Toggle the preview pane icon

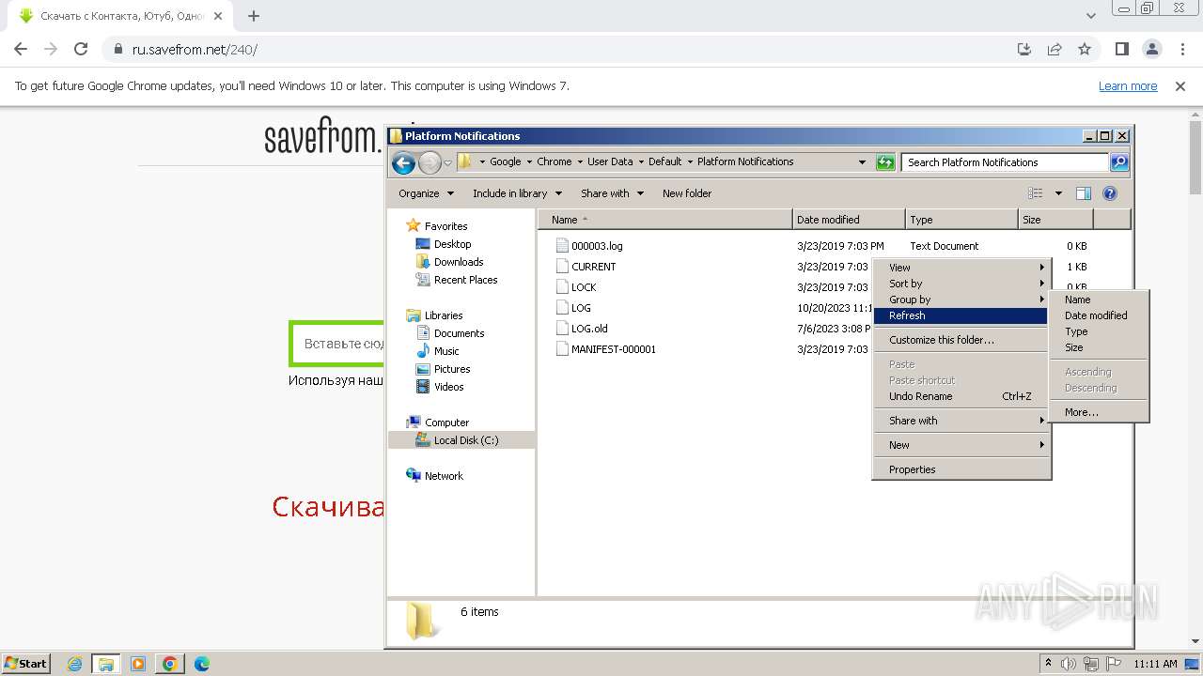pyautogui.click(x=1083, y=193)
